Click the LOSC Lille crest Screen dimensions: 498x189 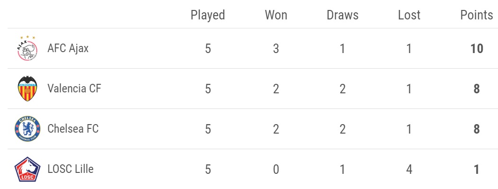pyautogui.click(x=27, y=169)
